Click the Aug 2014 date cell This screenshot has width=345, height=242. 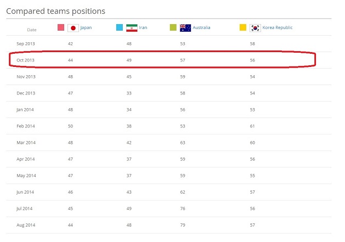tap(26, 226)
